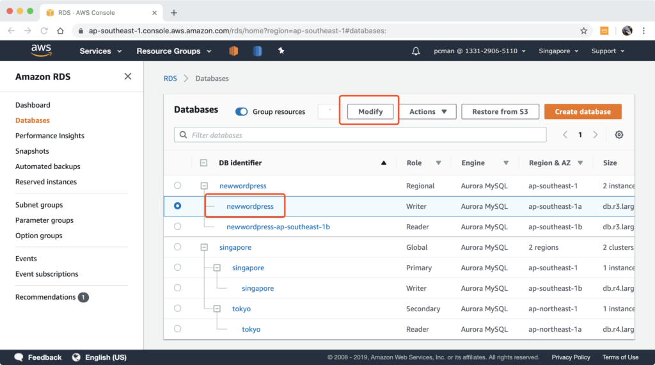The image size is (655, 365).
Task: Open the Chrome profile avatar
Action: (627, 31)
